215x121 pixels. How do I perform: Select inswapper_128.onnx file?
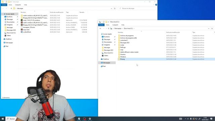click(54, 27)
